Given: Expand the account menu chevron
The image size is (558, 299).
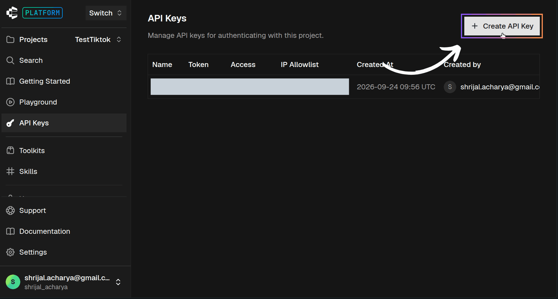Looking at the screenshot, I should pos(118,282).
